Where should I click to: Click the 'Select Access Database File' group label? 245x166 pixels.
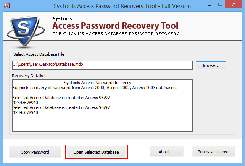coord(39,54)
